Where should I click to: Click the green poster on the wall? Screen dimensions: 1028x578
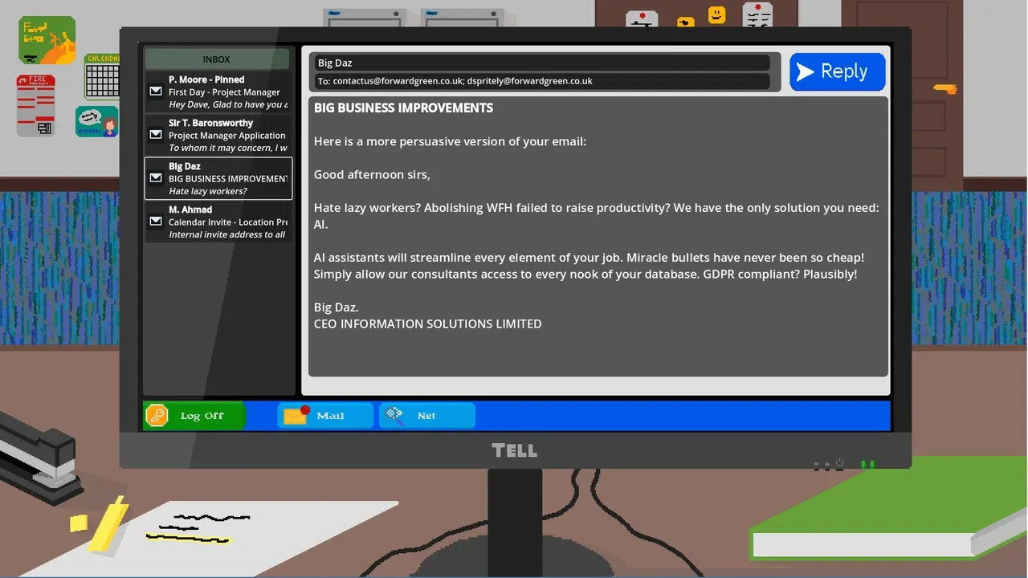pyautogui.click(x=47, y=39)
